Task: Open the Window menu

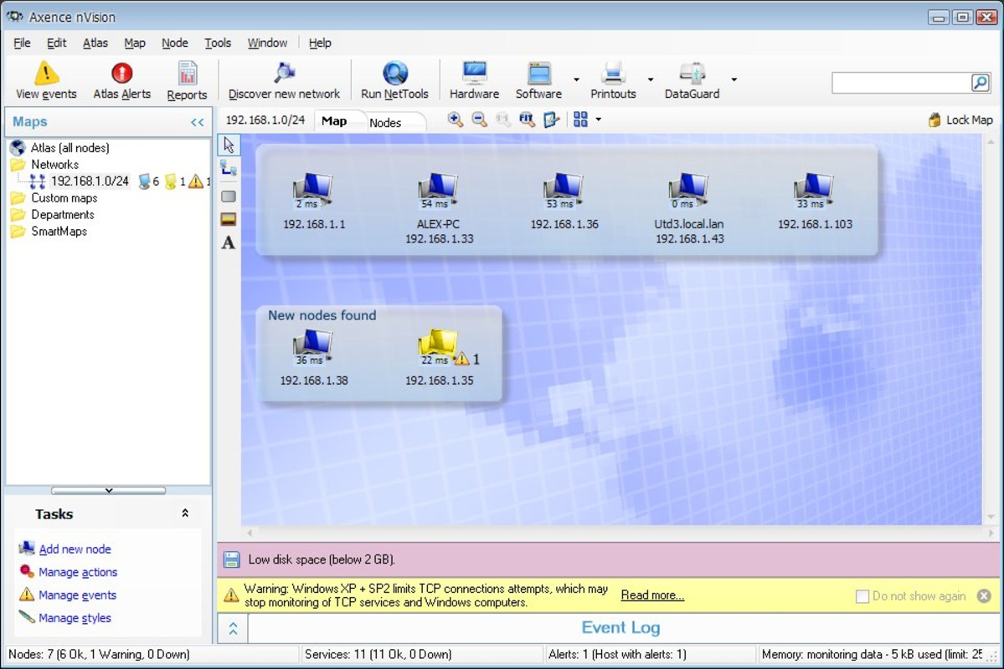Action: tap(268, 43)
